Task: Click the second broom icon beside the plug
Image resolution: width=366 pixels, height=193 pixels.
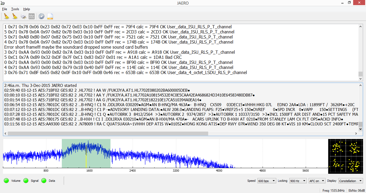Action: tap(15, 16)
